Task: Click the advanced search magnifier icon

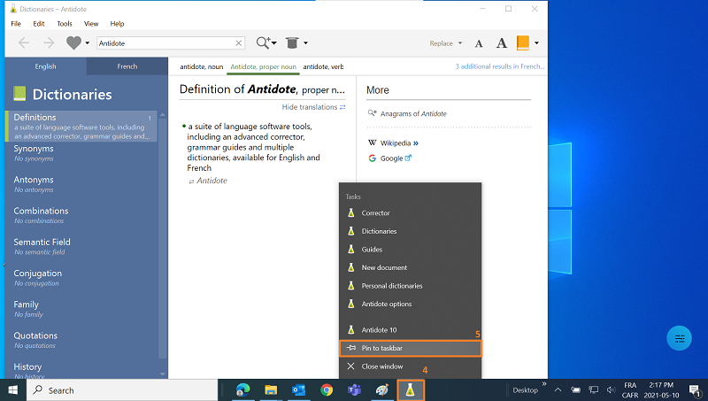Action: (262, 42)
